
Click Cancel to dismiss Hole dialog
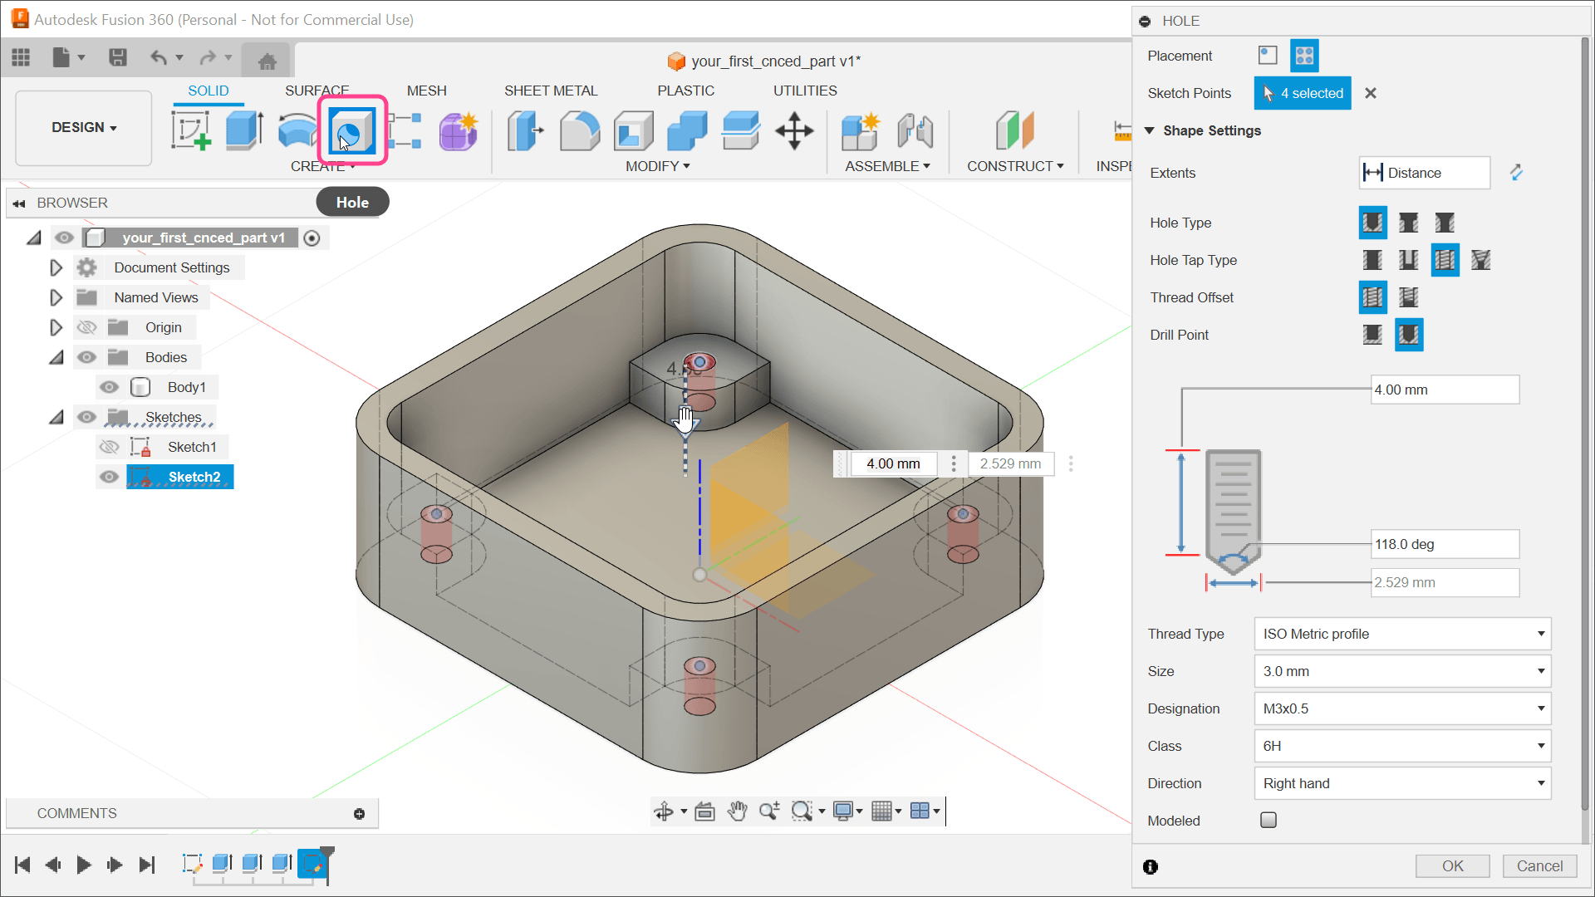tap(1539, 866)
